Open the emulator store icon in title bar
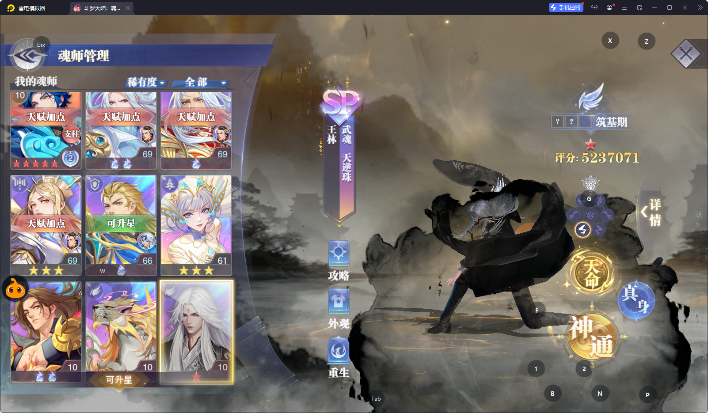Viewport: 708px width, 413px height. pos(594,8)
